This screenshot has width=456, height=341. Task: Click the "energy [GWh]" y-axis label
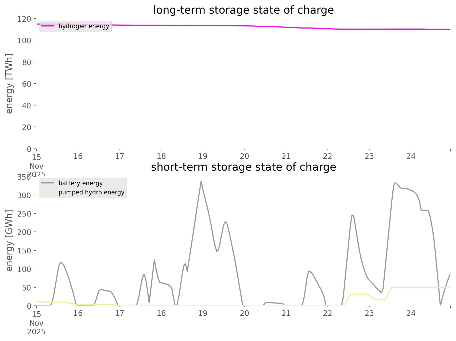[9, 241]
